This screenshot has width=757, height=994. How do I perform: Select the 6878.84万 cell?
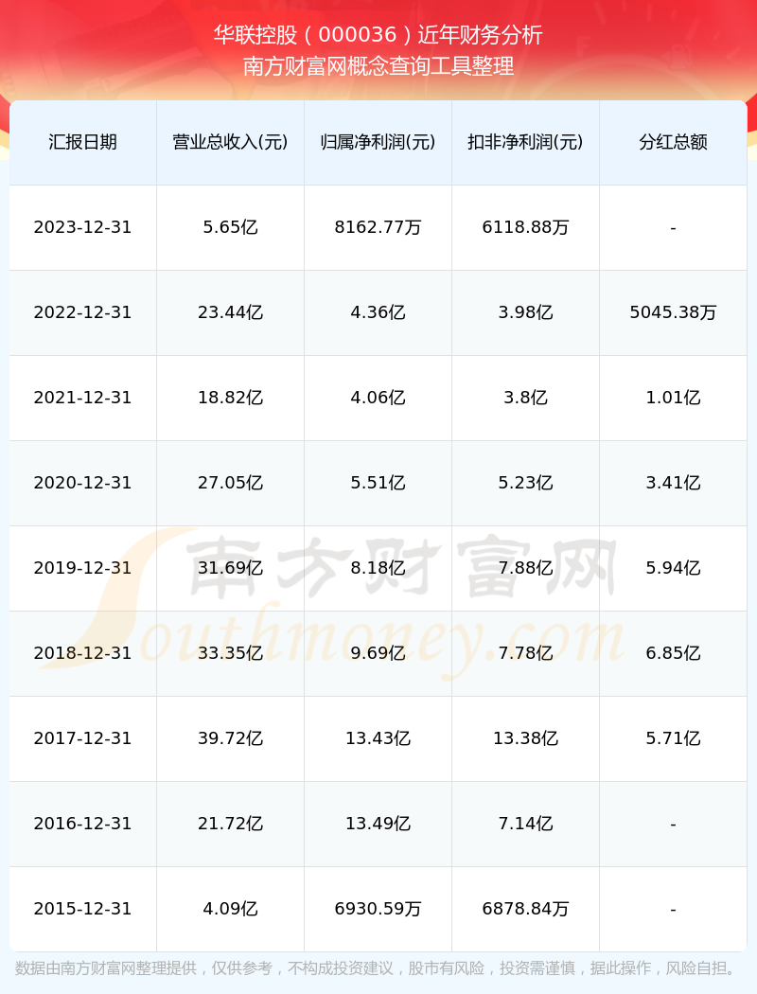coord(526,909)
